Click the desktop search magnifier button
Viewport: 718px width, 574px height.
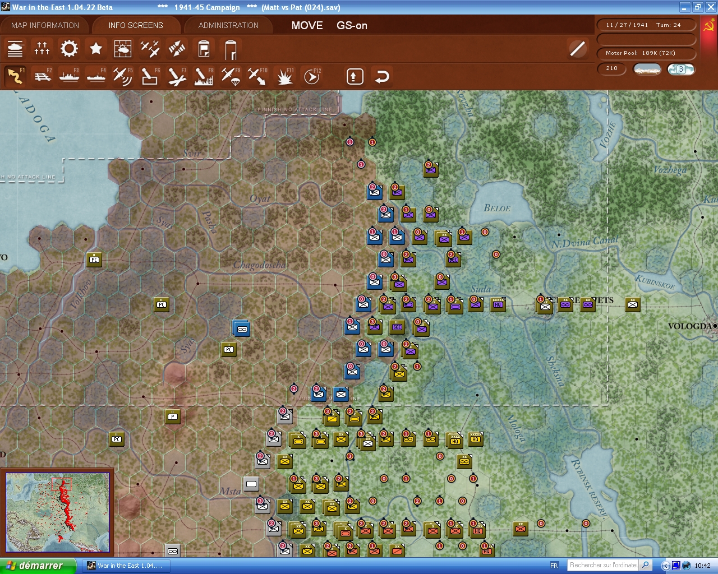point(646,565)
